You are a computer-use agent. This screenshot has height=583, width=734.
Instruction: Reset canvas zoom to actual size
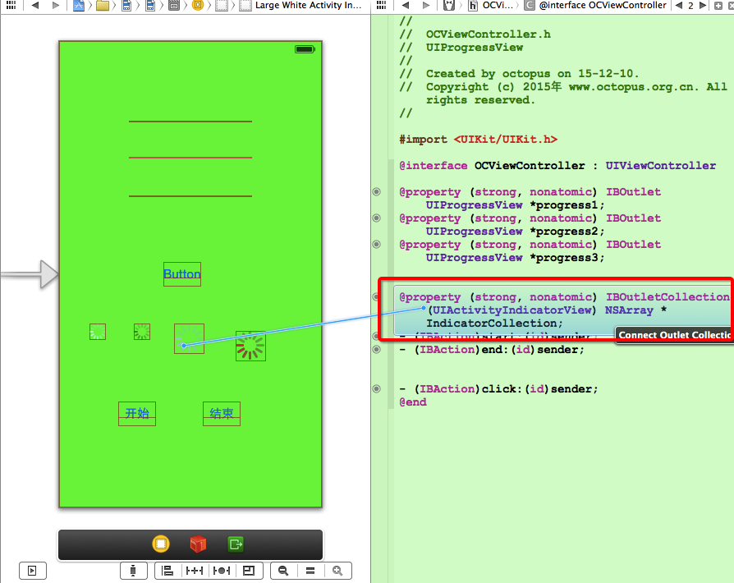310,571
